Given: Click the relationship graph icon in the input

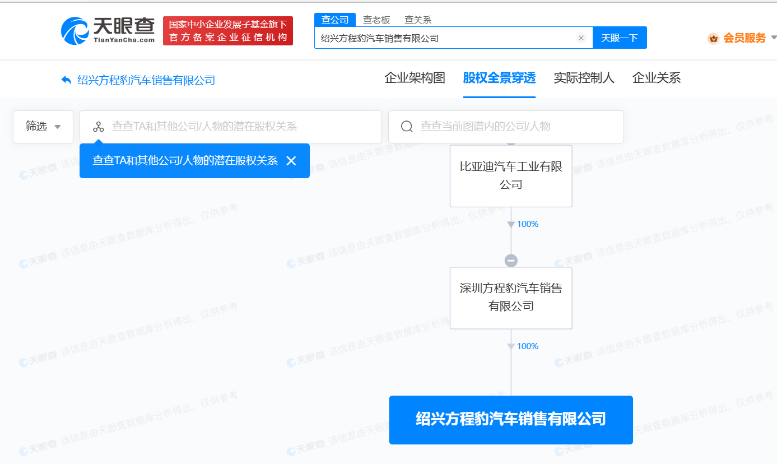Looking at the screenshot, I should [99, 127].
